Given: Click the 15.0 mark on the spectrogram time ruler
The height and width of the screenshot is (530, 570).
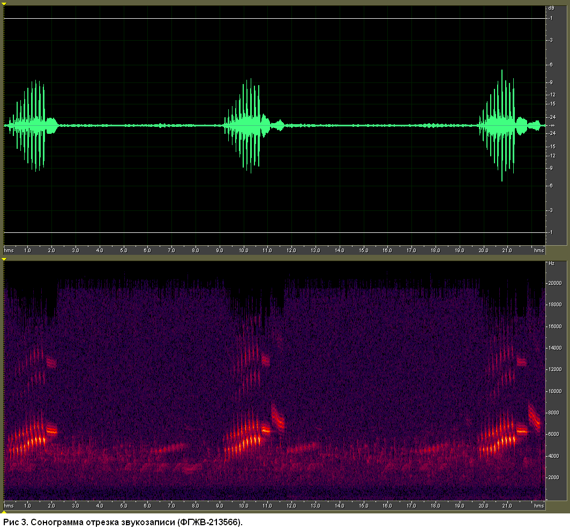Looking at the screenshot, I should point(363,505).
